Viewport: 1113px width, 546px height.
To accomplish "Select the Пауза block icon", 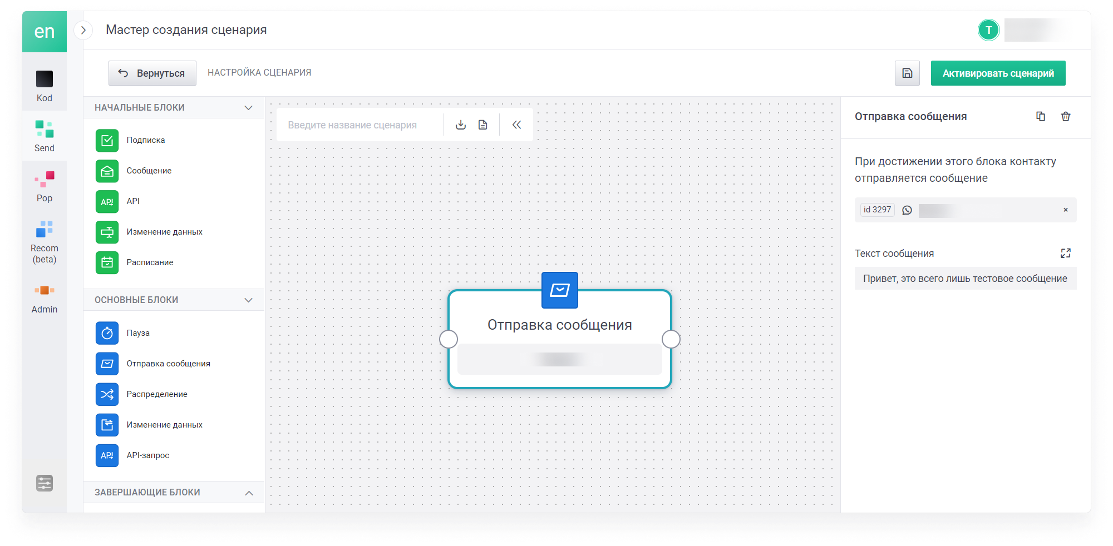I will point(107,333).
